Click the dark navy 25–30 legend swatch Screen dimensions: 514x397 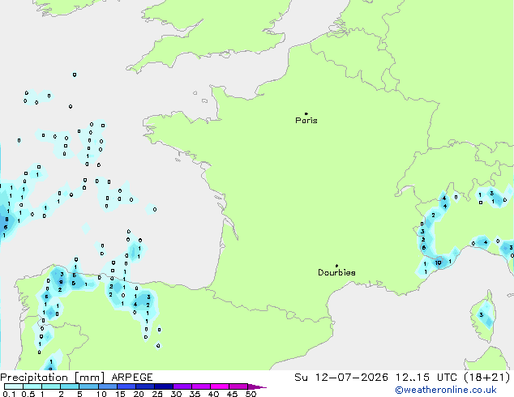[164, 386]
